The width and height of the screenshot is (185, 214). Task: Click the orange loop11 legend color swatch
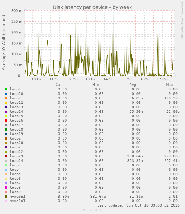(6, 98)
